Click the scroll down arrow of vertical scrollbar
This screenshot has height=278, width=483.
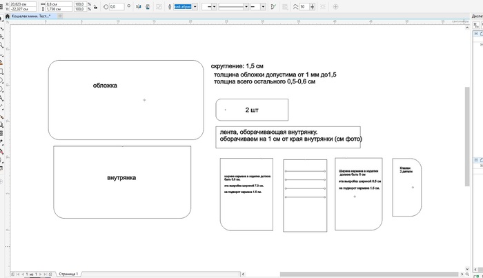pyautogui.click(x=467, y=268)
